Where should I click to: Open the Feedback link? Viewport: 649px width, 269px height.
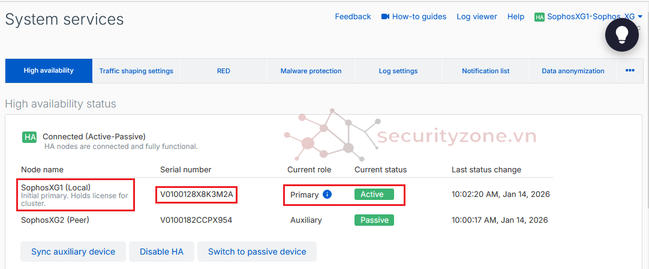(x=353, y=17)
